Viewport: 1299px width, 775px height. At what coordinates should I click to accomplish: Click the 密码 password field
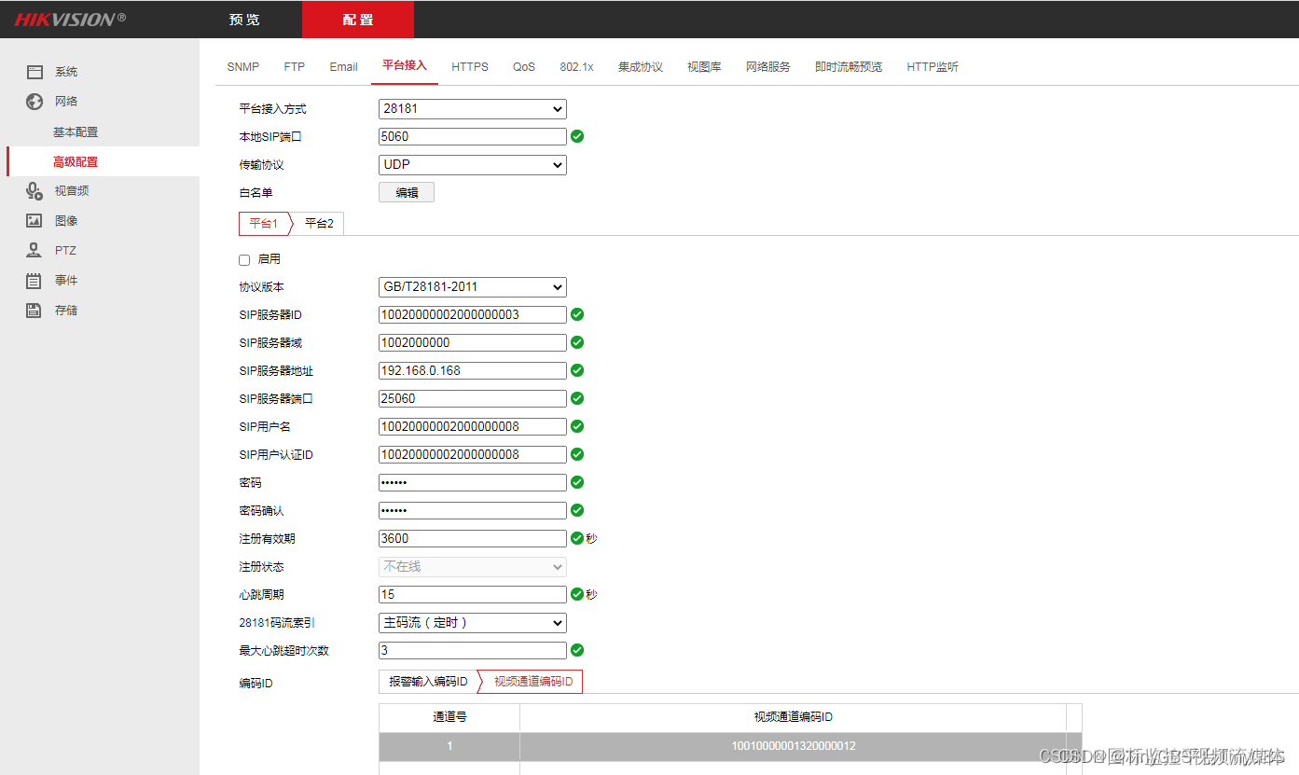point(473,483)
